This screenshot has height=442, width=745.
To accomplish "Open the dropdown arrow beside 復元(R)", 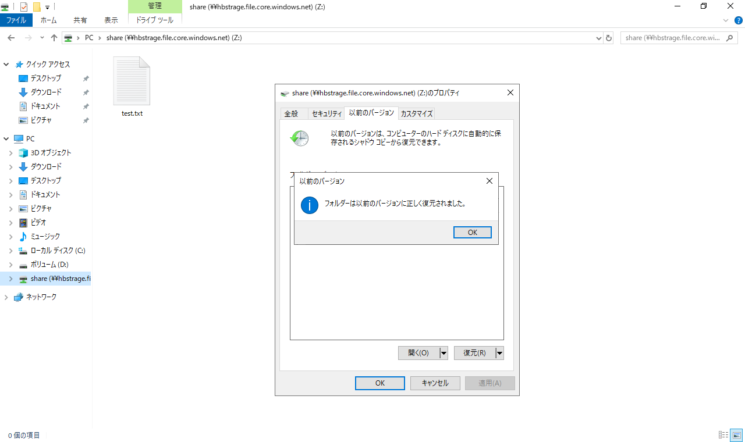I will pyautogui.click(x=499, y=353).
